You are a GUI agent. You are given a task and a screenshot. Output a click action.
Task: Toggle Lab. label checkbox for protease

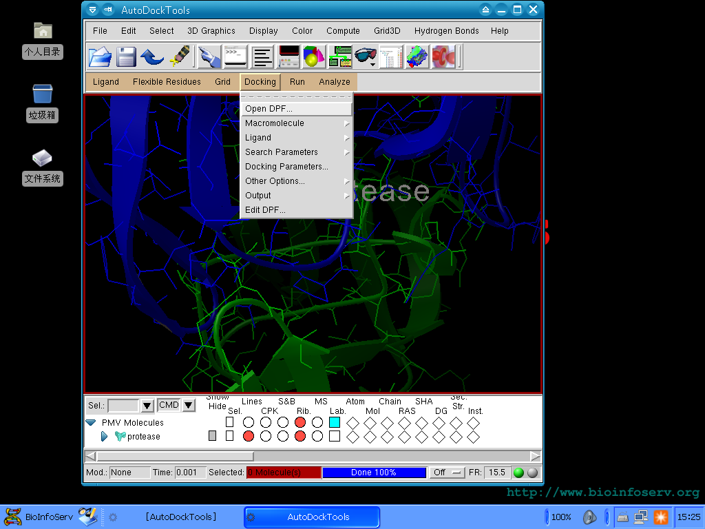click(x=335, y=436)
